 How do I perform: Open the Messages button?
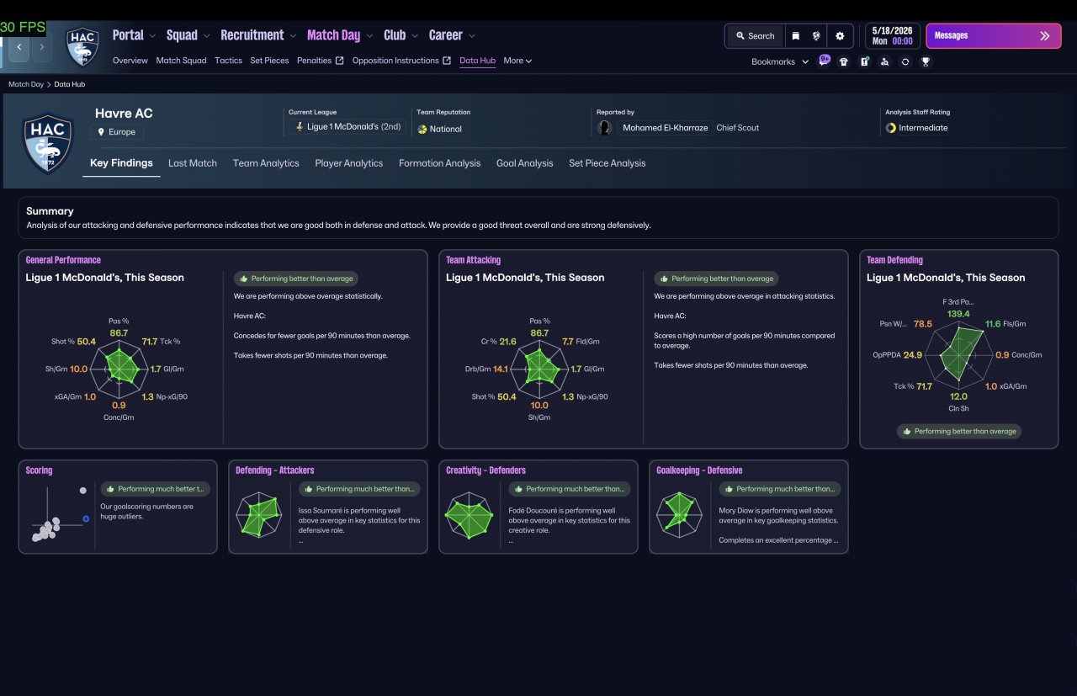(993, 36)
